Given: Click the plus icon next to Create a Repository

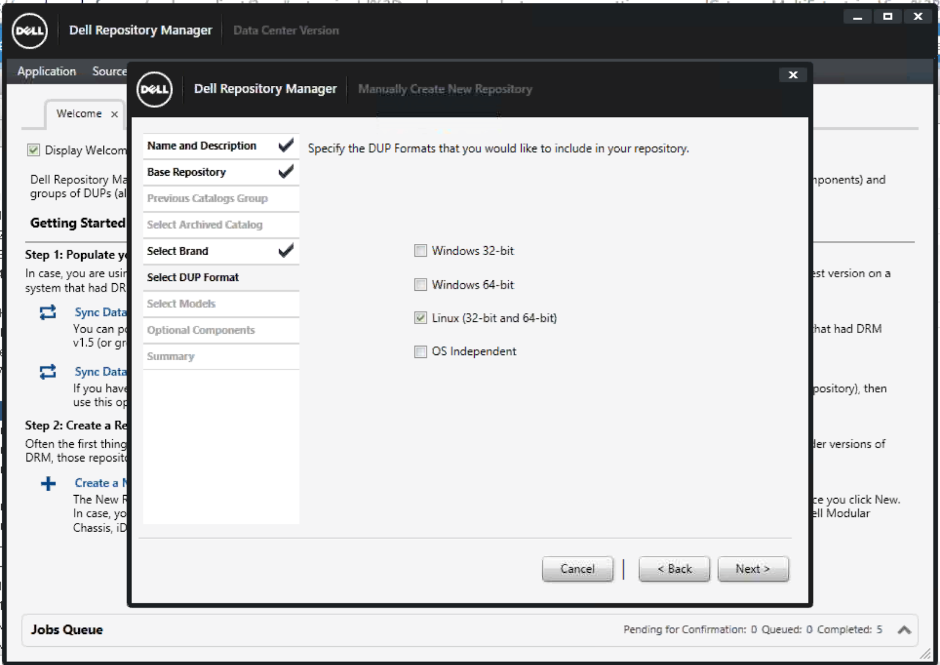Looking at the screenshot, I should (48, 483).
